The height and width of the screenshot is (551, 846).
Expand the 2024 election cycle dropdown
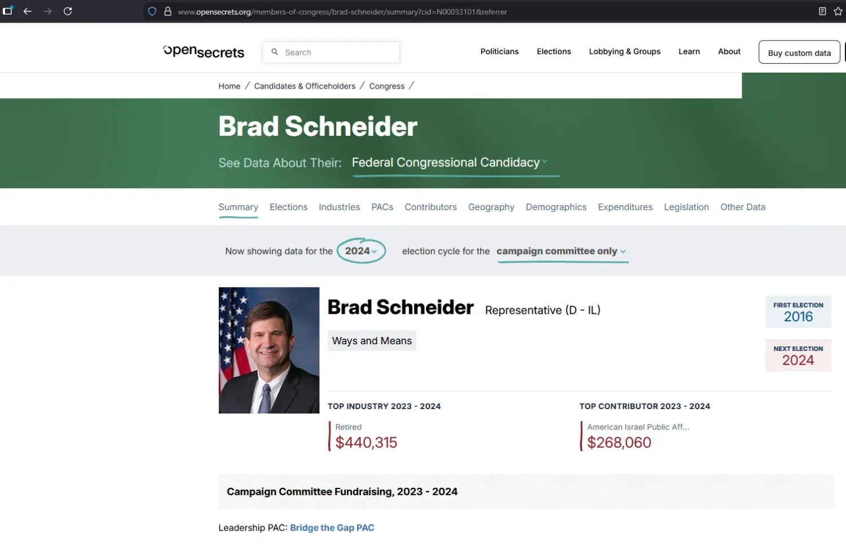coord(361,251)
